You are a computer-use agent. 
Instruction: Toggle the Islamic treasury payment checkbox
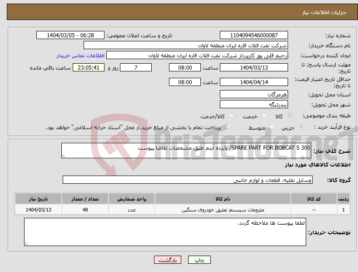point(228,126)
